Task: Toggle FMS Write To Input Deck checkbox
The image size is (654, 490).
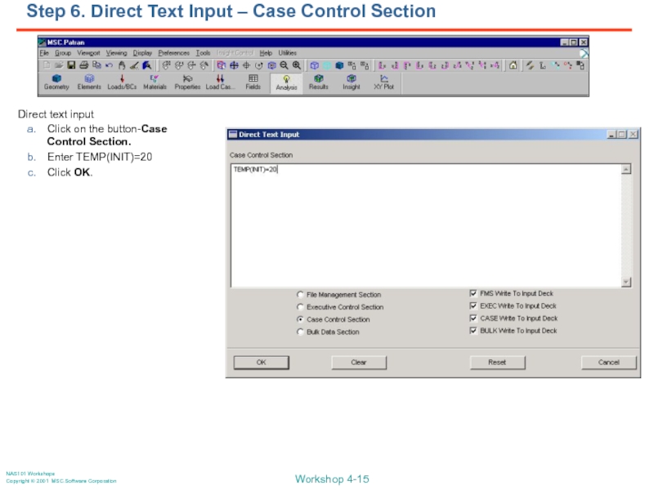Action: pos(473,293)
